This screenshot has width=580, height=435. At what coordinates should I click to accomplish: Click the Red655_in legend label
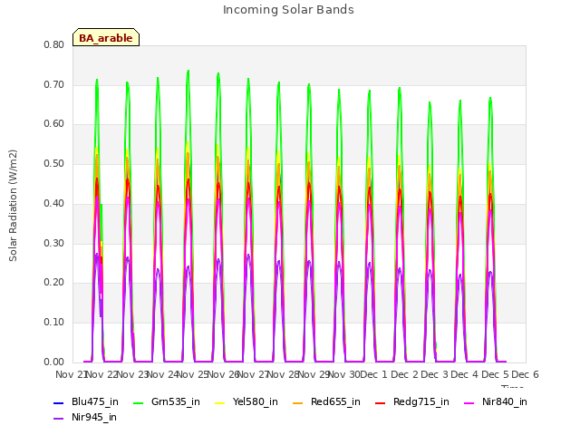335,401
